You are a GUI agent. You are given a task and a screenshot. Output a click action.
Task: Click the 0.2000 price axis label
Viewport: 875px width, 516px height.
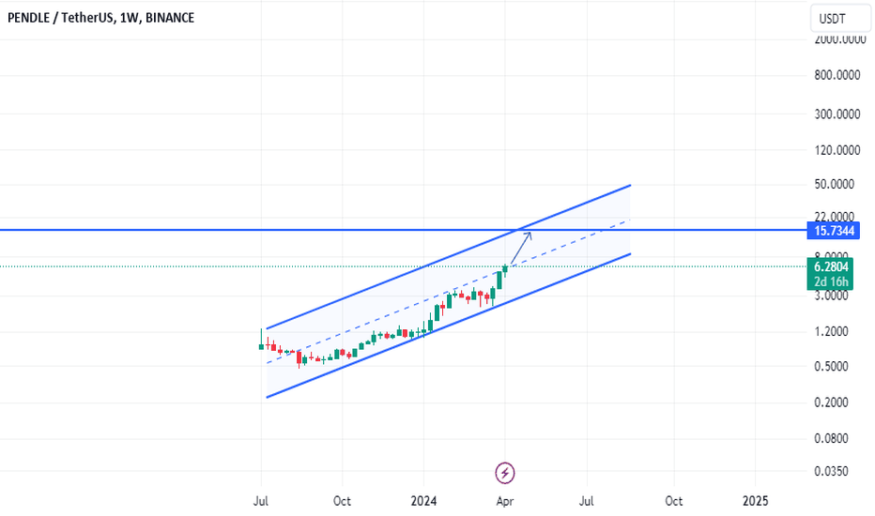click(x=832, y=402)
